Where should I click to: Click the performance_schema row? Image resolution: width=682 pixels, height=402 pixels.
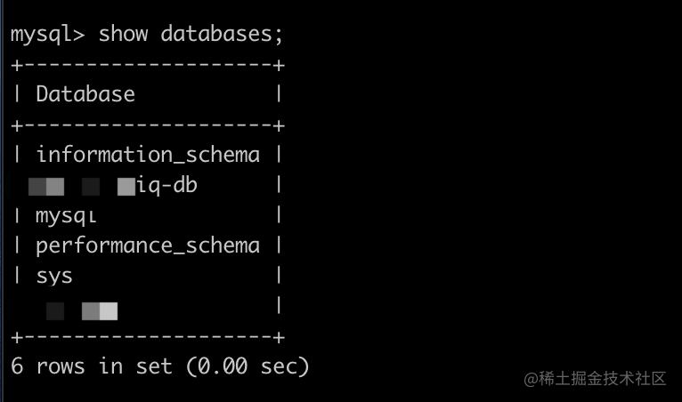(x=148, y=246)
